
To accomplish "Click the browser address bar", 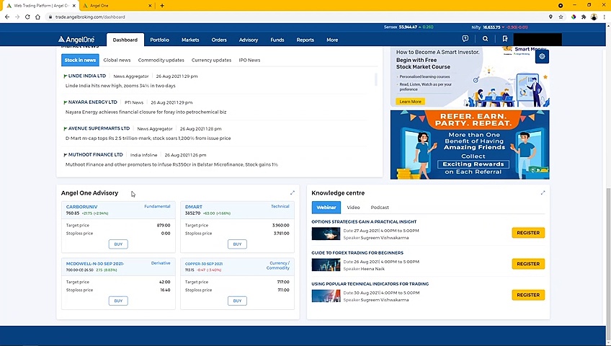I will point(296,17).
